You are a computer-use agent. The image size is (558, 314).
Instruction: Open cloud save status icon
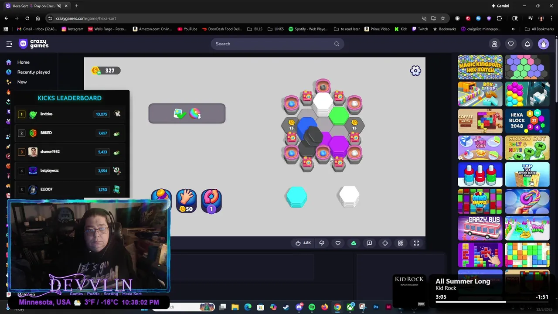click(354, 243)
